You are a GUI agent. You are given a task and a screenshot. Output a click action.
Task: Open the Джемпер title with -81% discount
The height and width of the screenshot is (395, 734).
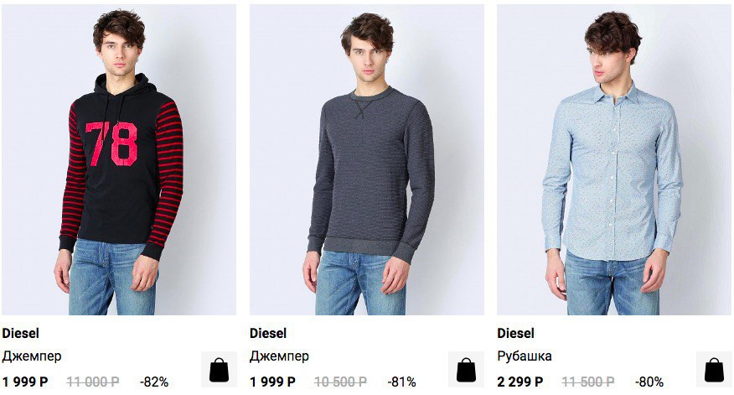[x=280, y=356]
